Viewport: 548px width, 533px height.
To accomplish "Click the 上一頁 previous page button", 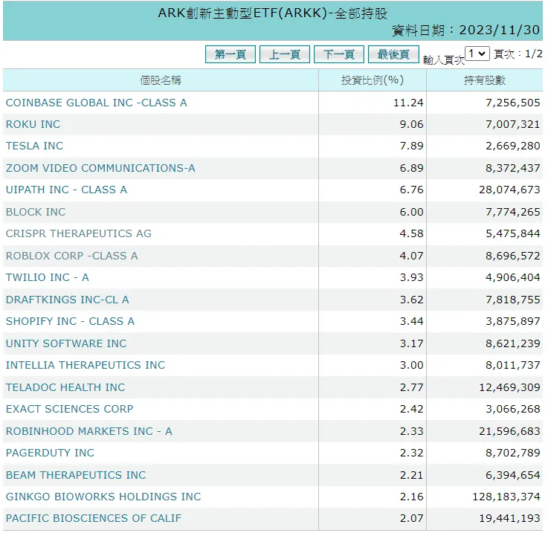I will click(x=285, y=54).
